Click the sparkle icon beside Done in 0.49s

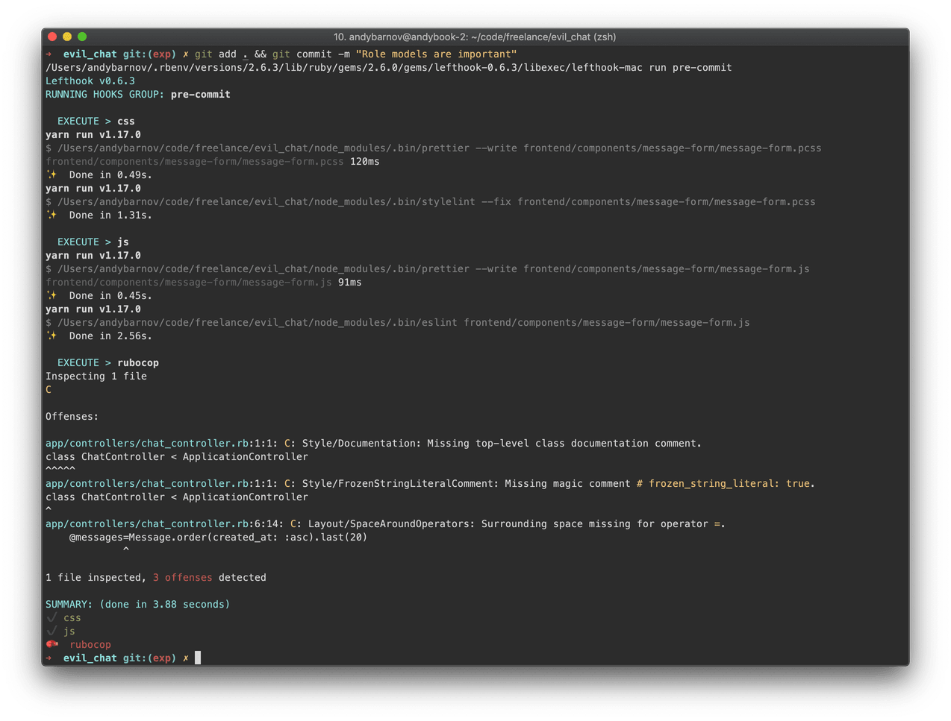tap(52, 174)
